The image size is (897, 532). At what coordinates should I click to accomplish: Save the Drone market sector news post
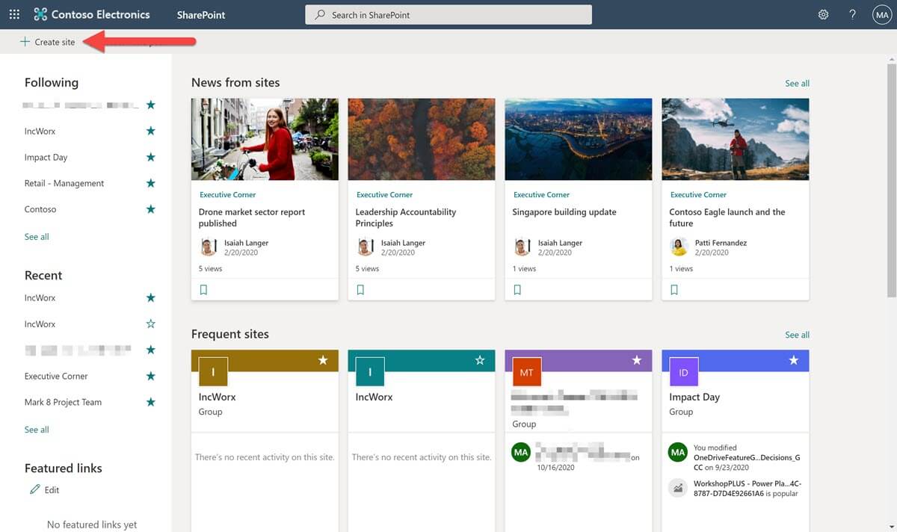point(203,289)
